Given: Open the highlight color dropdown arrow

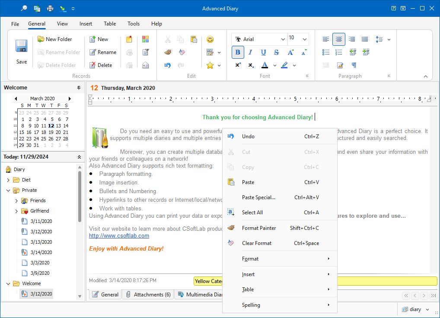Looking at the screenshot, I should point(294,65).
